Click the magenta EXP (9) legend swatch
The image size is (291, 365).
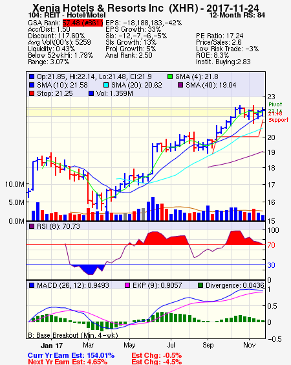[x=127, y=285]
